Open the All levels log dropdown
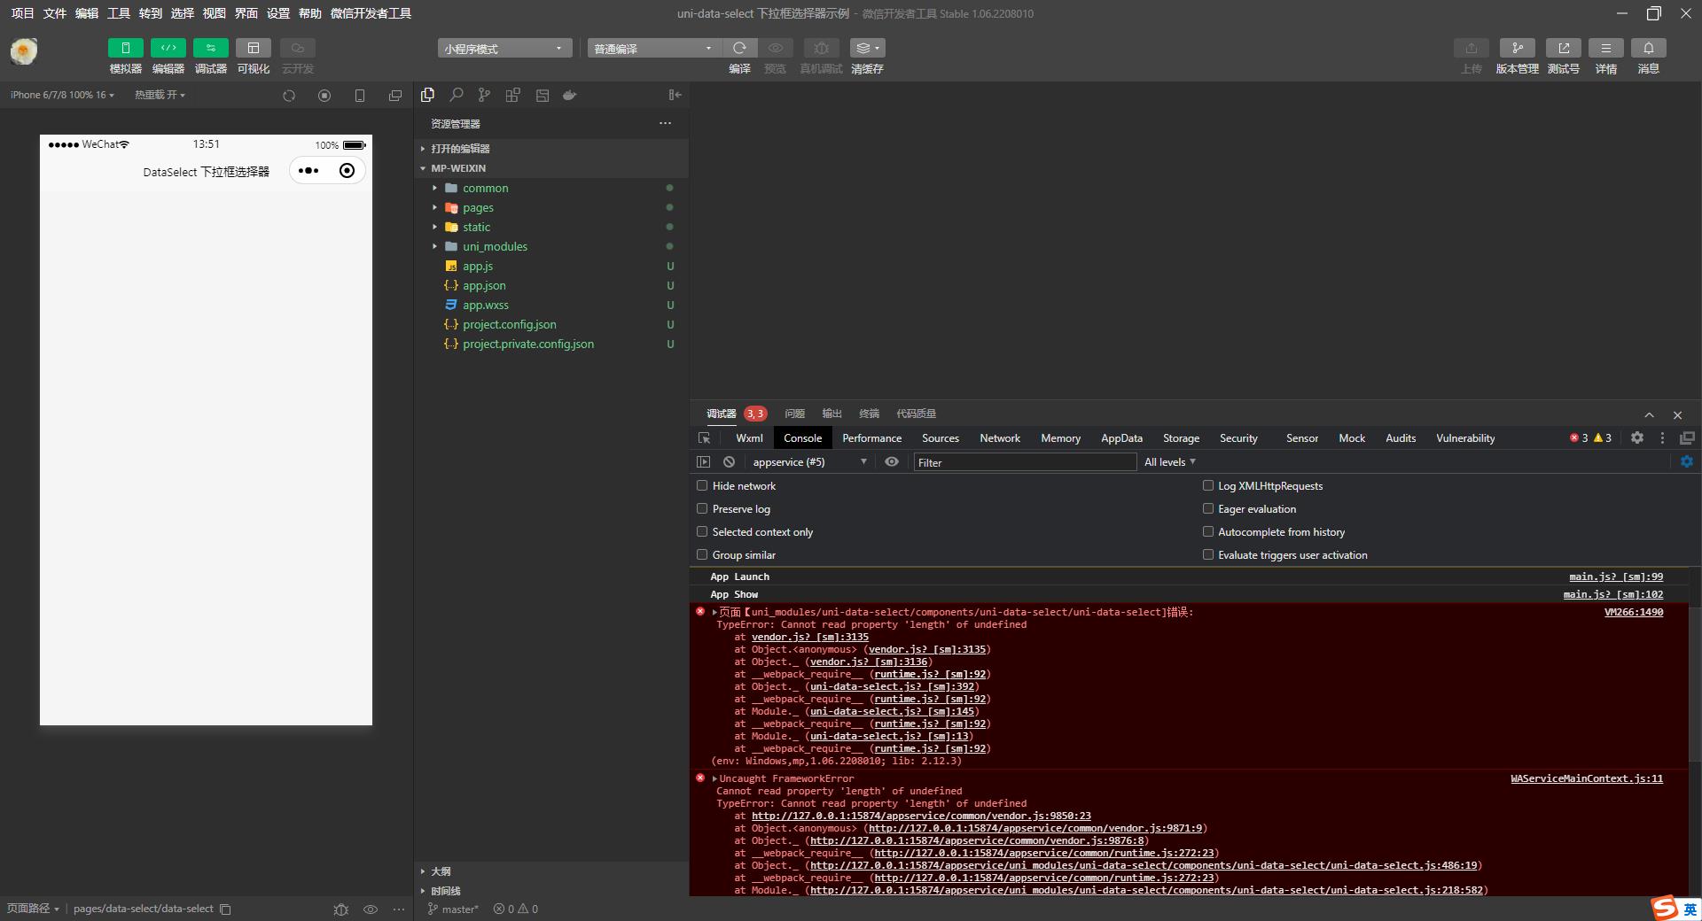Viewport: 1702px width, 921px height. click(x=1170, y=462)
